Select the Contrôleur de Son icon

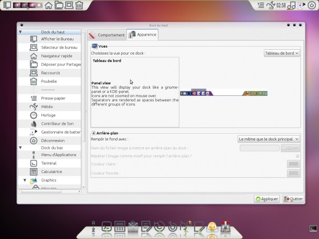click(34, 124)
